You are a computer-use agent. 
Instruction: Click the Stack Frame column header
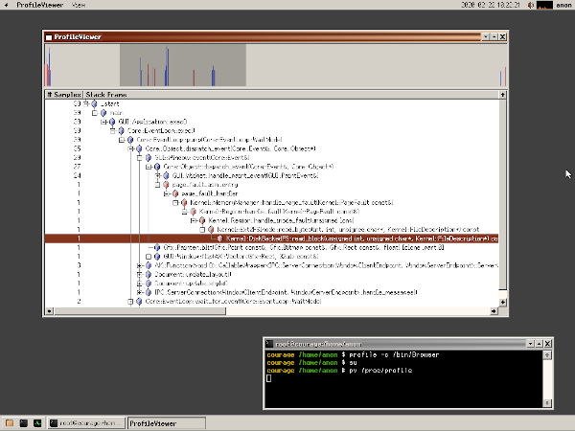tap(291, 95)
